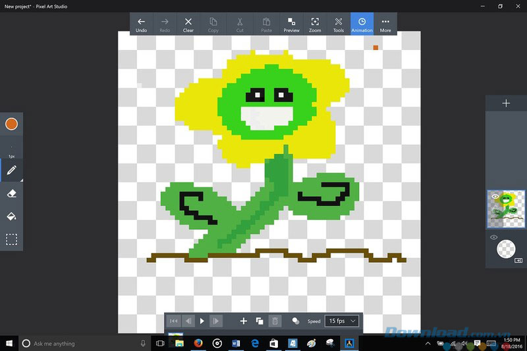This screenshot has height=351, width=527.
Task: Select the Eraser tool
Action: pyautogui.click(x=11, y=194)
